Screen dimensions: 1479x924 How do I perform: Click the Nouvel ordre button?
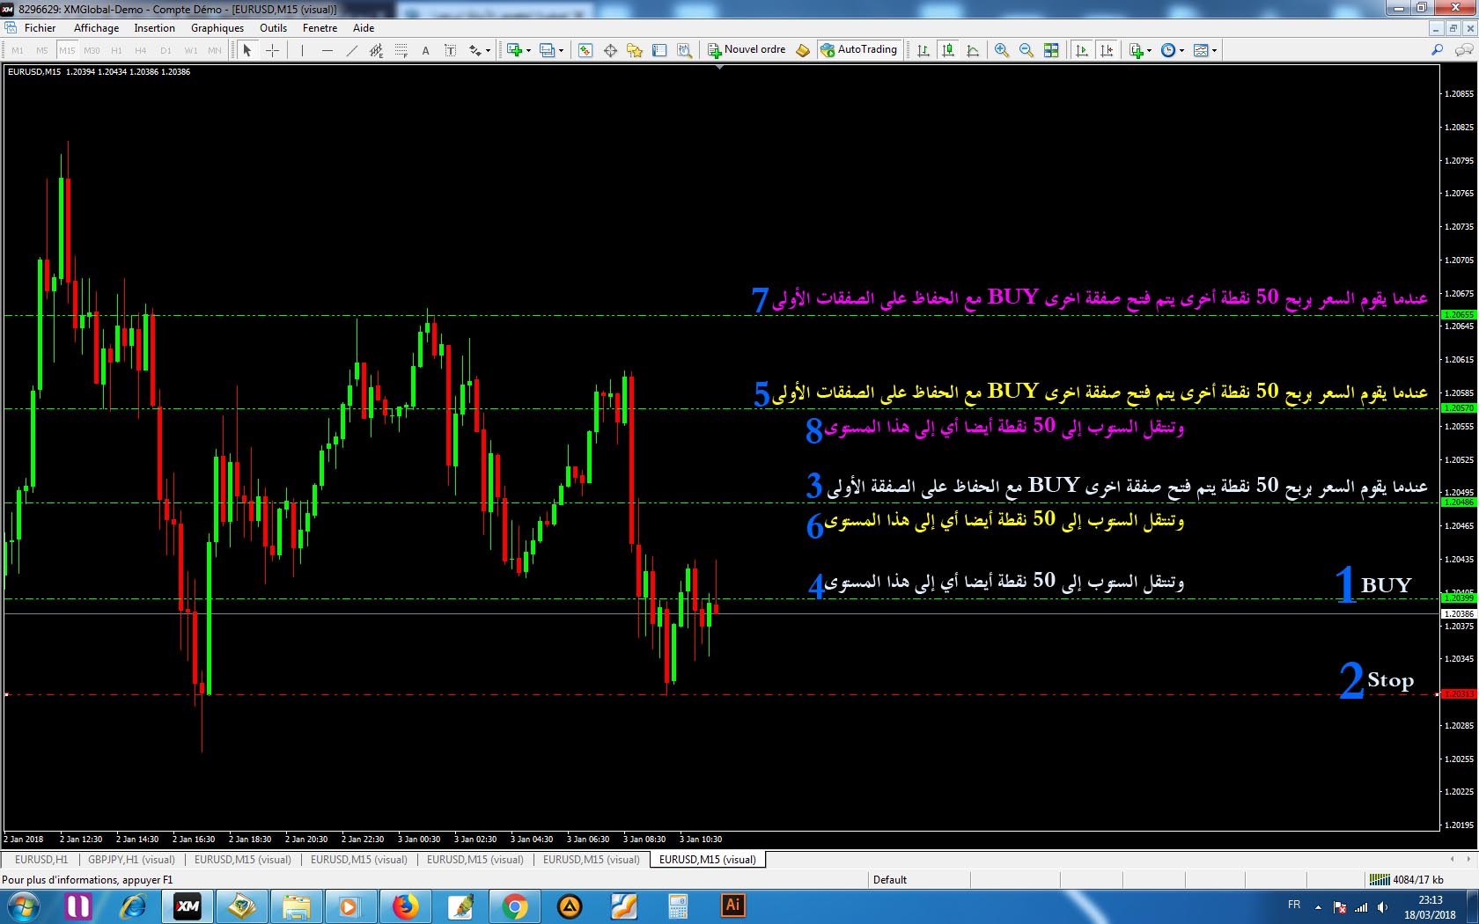click(747, 50)
